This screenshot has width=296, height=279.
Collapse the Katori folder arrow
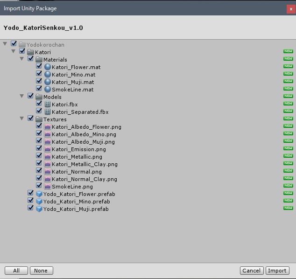coord(13,51)
